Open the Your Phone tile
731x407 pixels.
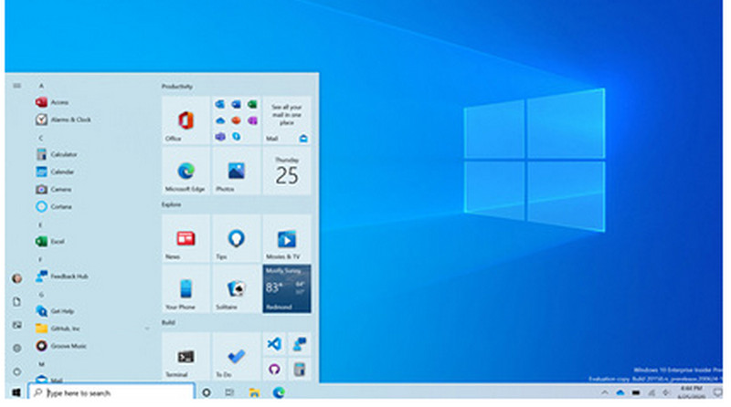[185, 288]
